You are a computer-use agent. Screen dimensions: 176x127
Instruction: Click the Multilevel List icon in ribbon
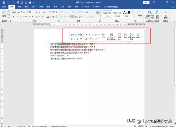[x=73, y=12]
